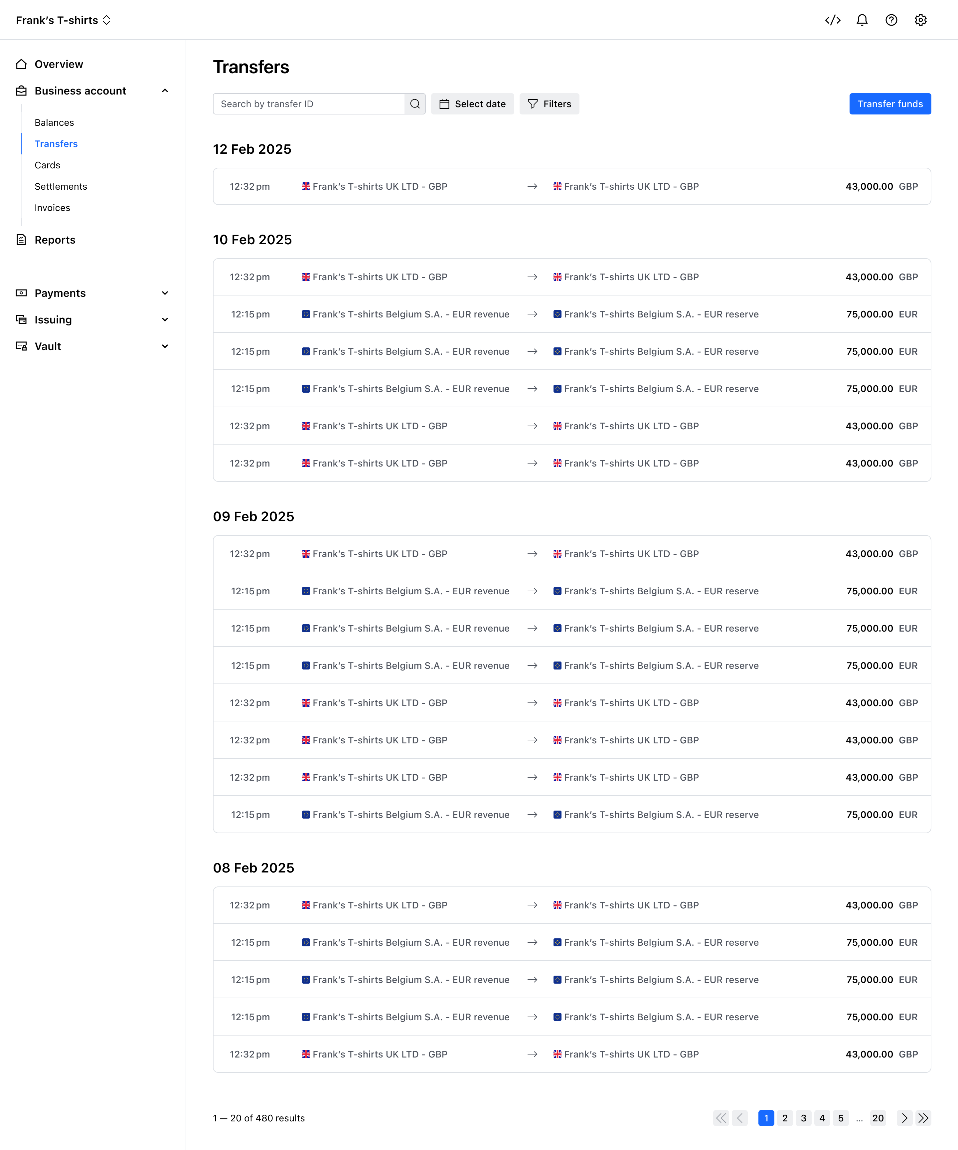Viewport: 958px width, 1150px height.
Task: Click the search magnifier icon
Action: [x=415, y=104]
